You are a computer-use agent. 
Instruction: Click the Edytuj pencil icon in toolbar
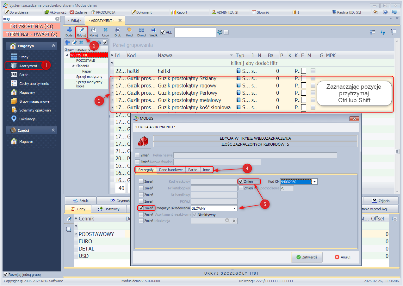81,30
